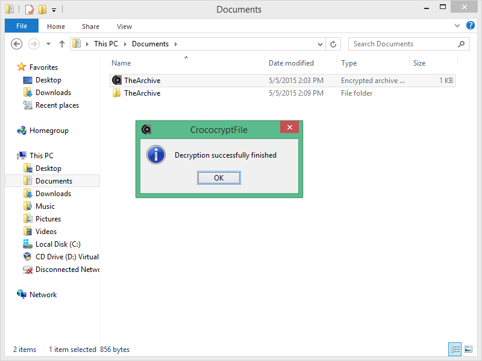Viewport: 482px width, 361px height.
Task: Go up one folder level
Action: [62, 44]
